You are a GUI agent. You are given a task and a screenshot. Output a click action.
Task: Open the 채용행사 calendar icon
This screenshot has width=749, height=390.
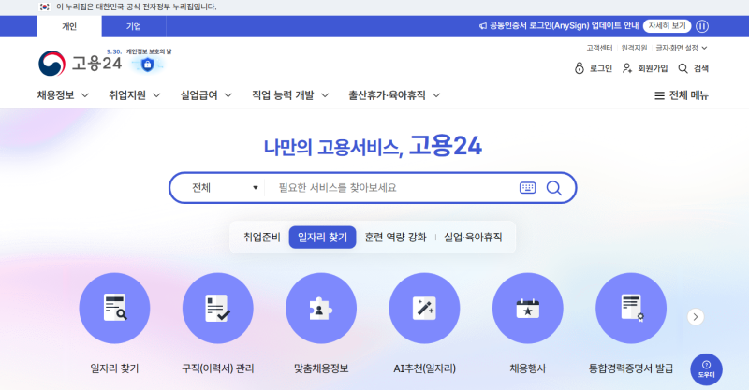(x=528, y=308)
